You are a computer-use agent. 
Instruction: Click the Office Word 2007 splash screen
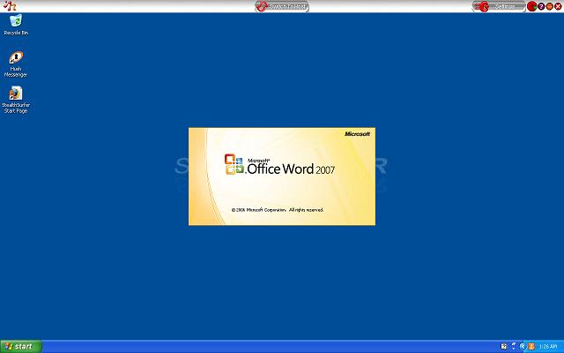[282, 176]
